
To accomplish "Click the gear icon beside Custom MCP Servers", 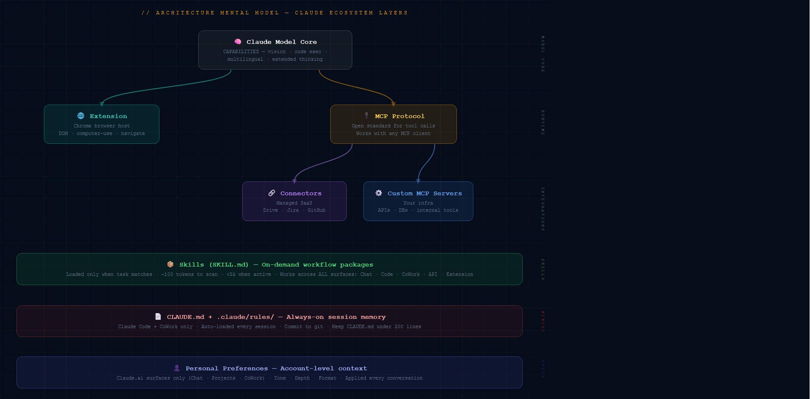I will click(379, 193).
